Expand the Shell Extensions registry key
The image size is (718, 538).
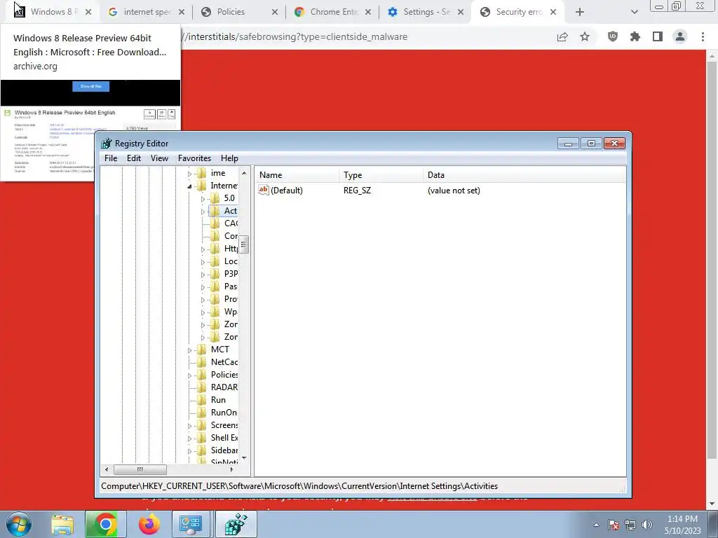pos(189,439)
